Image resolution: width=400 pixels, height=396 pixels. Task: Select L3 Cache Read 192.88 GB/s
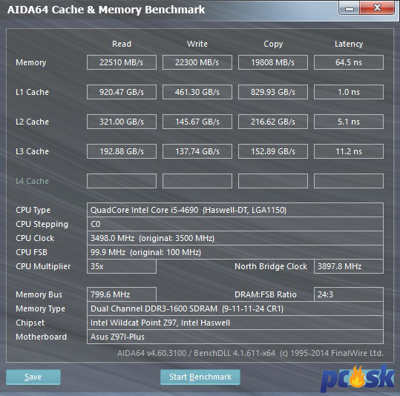click(122, 151)
